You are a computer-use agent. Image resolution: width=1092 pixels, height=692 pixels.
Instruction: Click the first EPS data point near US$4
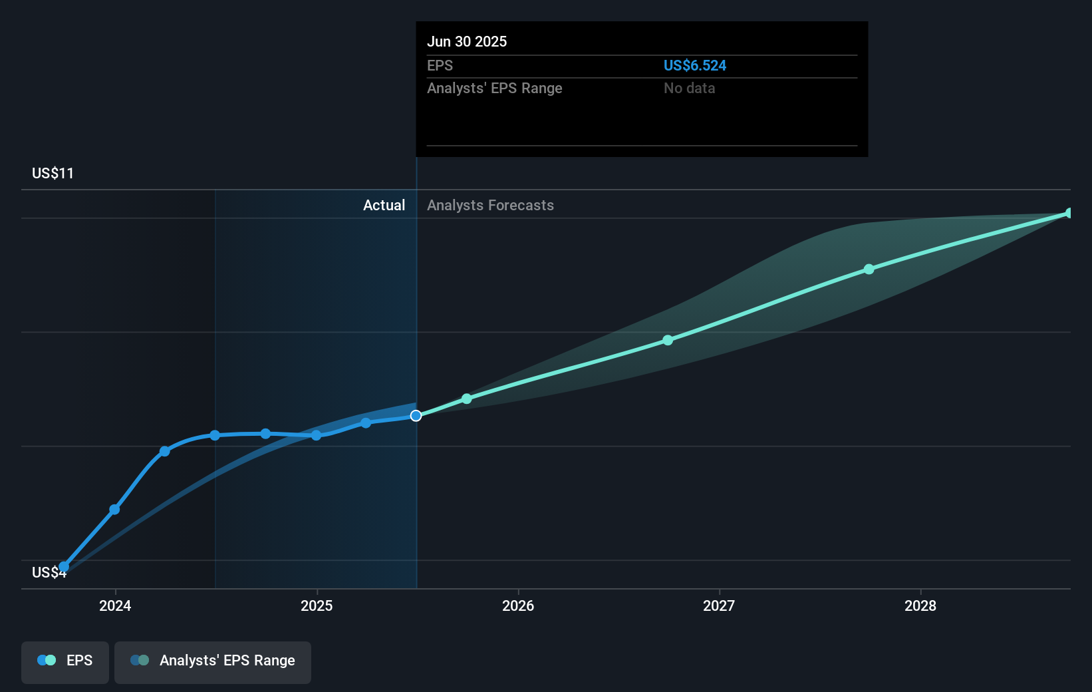point(65,566)
